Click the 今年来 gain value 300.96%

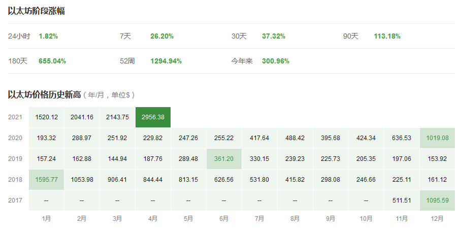[276, 61]
